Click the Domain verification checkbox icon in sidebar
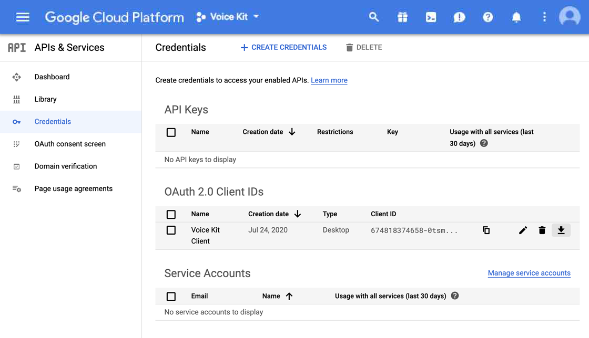The height and width of the screenshot is (338, 589). point(16,166)
